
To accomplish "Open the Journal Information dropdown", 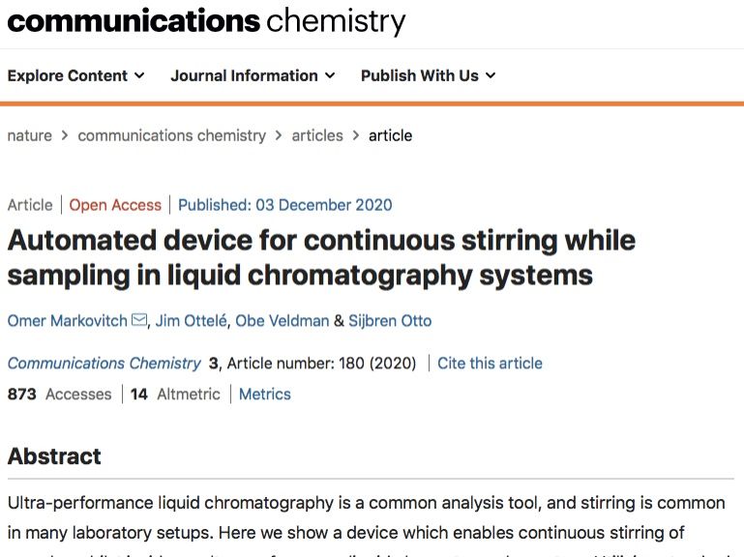I will click(253, 75).
